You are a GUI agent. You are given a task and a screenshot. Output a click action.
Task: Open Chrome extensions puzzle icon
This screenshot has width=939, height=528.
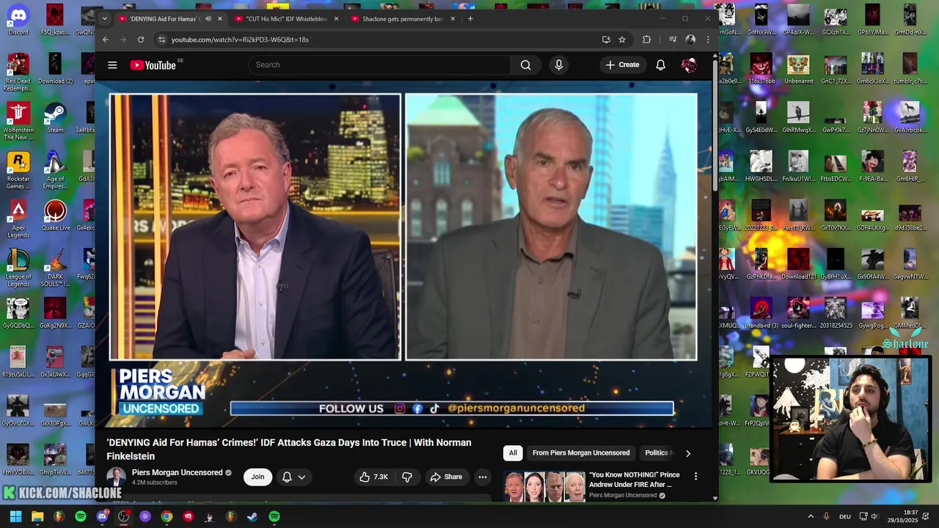pos(646,40)
